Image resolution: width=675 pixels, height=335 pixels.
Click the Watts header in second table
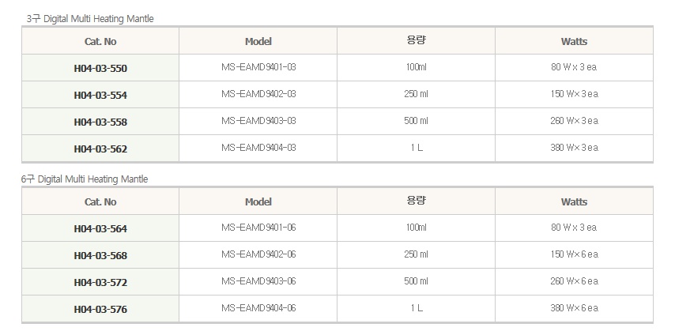575,201
